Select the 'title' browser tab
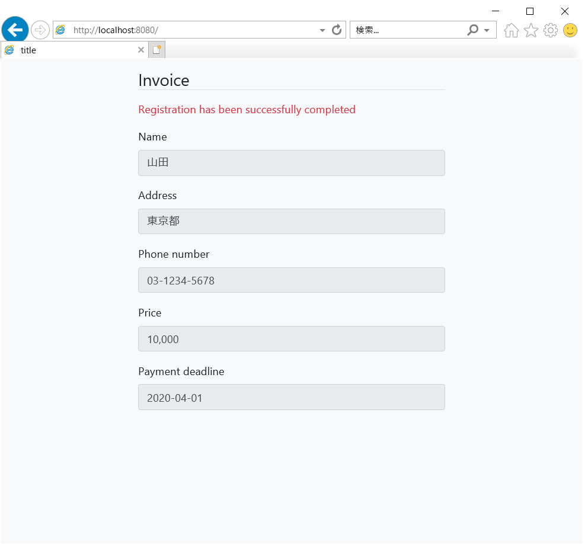Image resolution: width=588 pixels, height=544 pixels. [74, 50]
